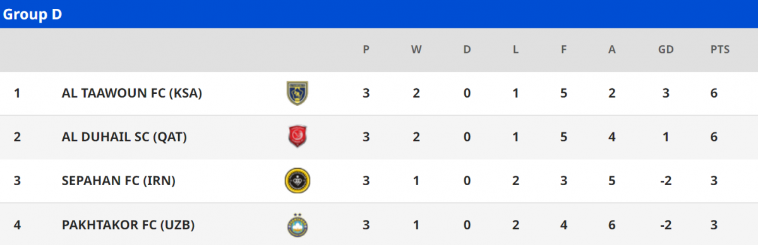758x245 pixels.
Task: Click the GD column header
Action: pos(666,50)
